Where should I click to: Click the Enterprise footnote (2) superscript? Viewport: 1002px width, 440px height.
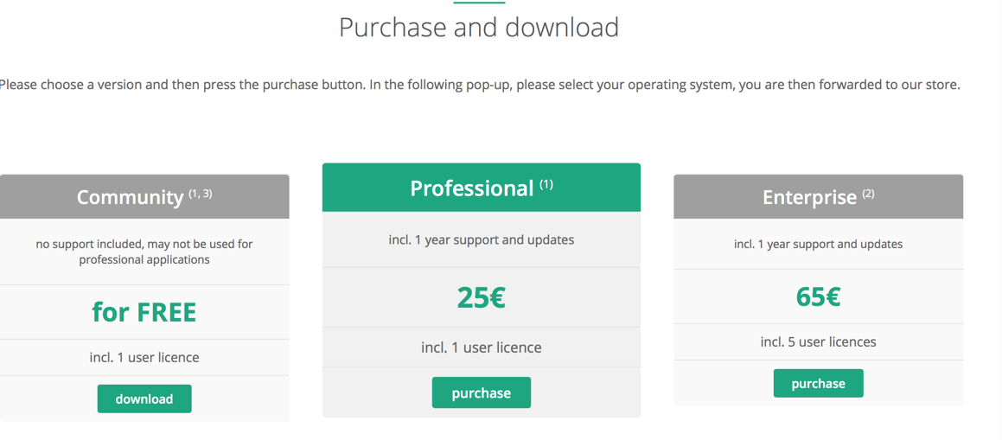click(x=867, y=194)
